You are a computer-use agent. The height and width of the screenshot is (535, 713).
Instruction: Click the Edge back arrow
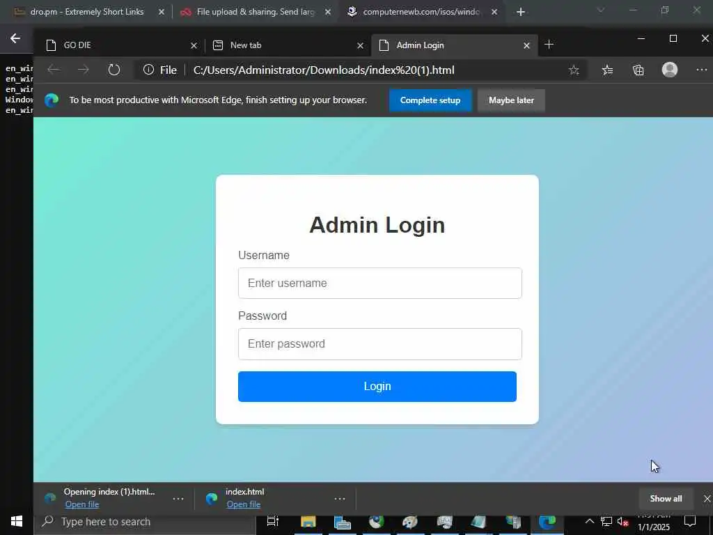click(54, 70)
